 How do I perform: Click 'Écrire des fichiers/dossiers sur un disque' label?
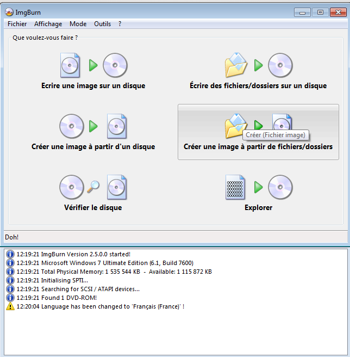pyautogui.click(x=258, y=85)
